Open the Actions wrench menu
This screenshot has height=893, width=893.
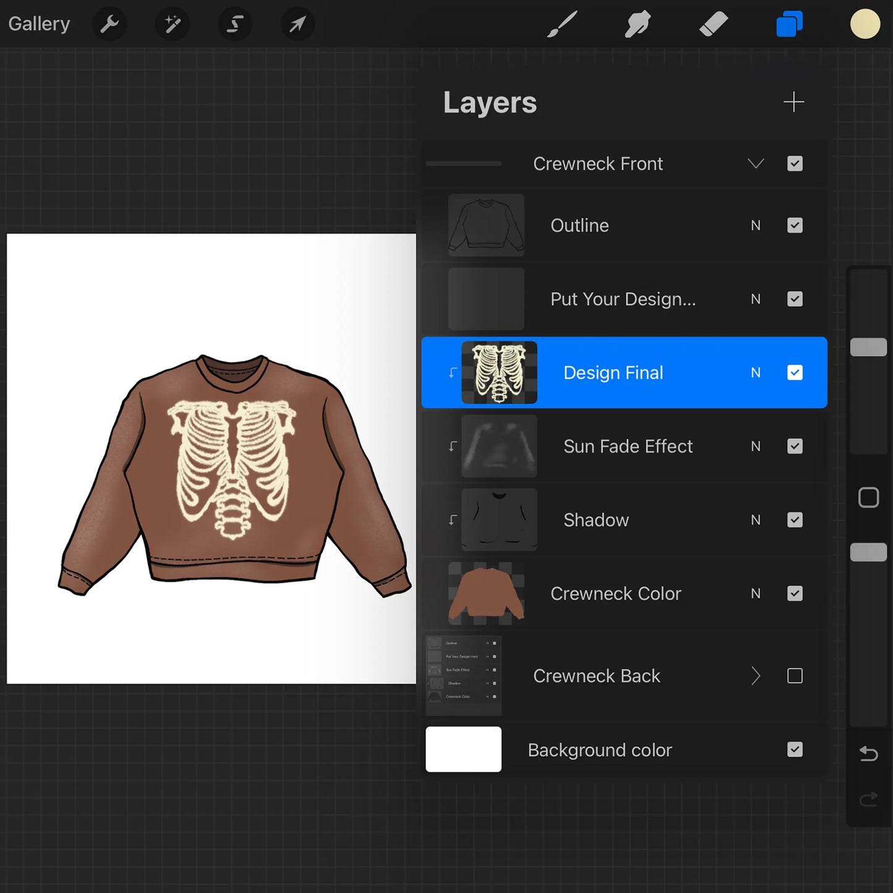pyautogui.click(x=109, y=25)
